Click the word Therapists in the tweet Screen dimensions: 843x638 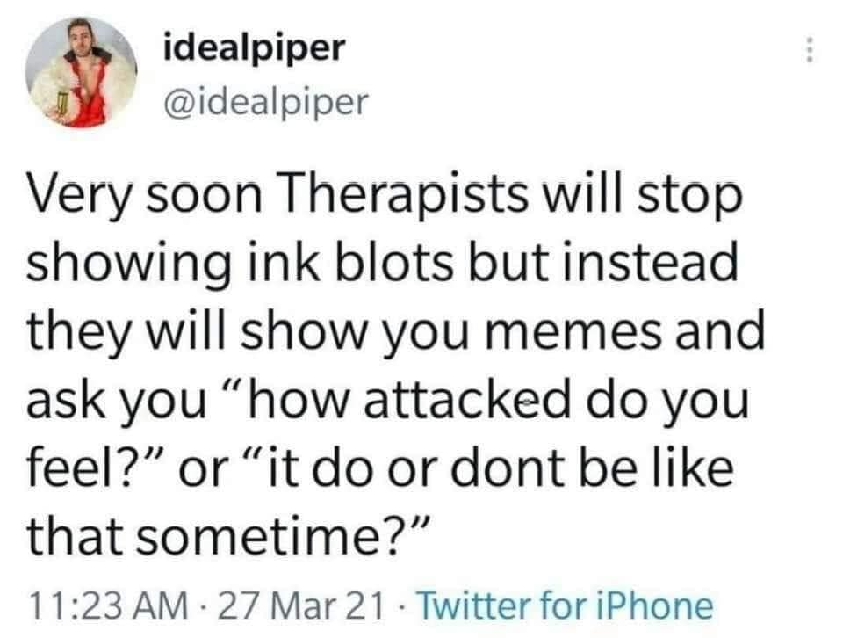pos(403,195)
